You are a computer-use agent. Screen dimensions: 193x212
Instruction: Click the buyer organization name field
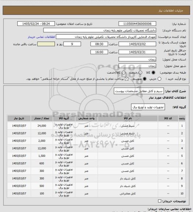click(x=99, y=30)
